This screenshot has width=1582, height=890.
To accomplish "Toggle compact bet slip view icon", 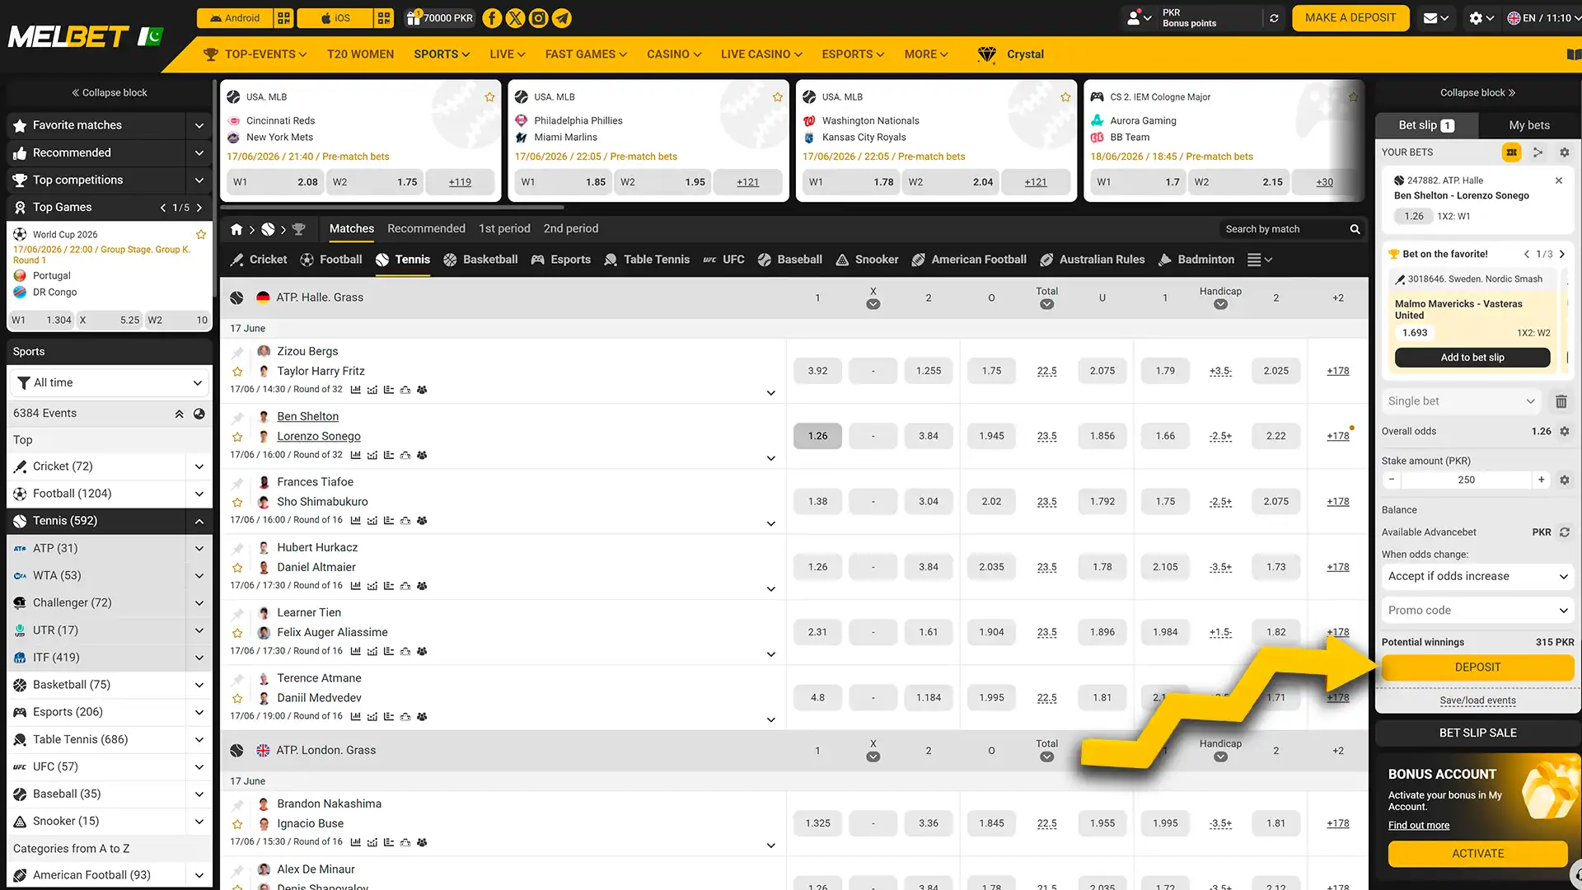I will (1511, 152).
